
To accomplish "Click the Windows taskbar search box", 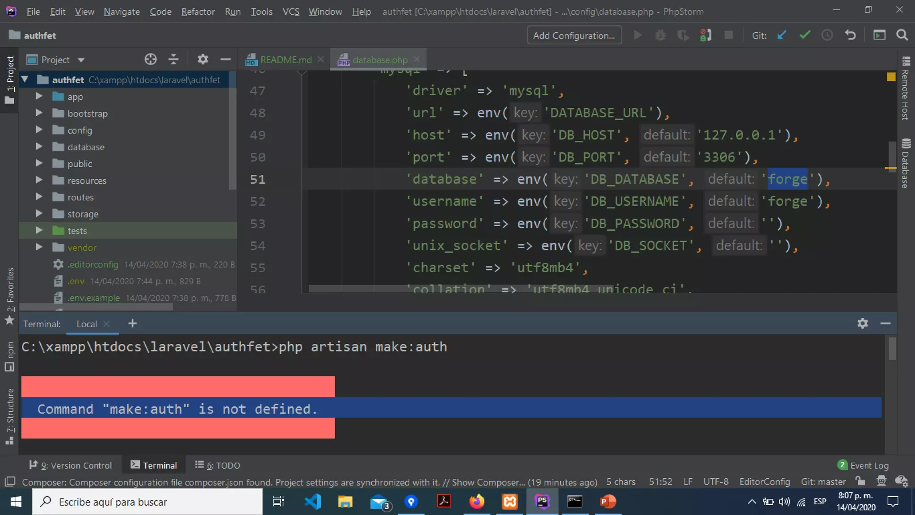I will click(x=147, y=502).
